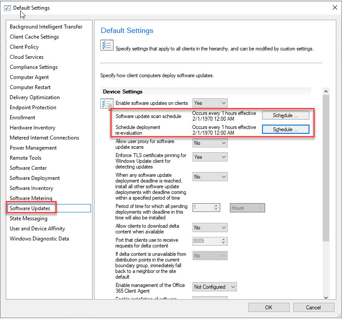Expand the Allow user proxy dropdown
The image size is (342, 319).
(210, 143)
